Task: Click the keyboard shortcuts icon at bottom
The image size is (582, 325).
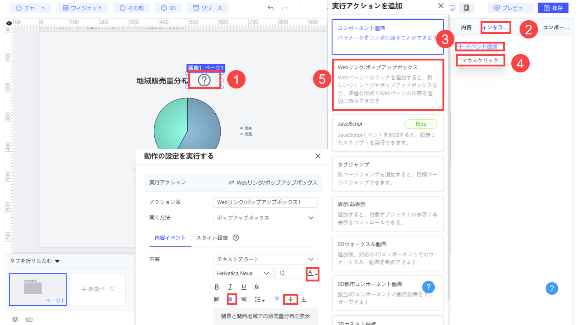Action: coord(29,319)
